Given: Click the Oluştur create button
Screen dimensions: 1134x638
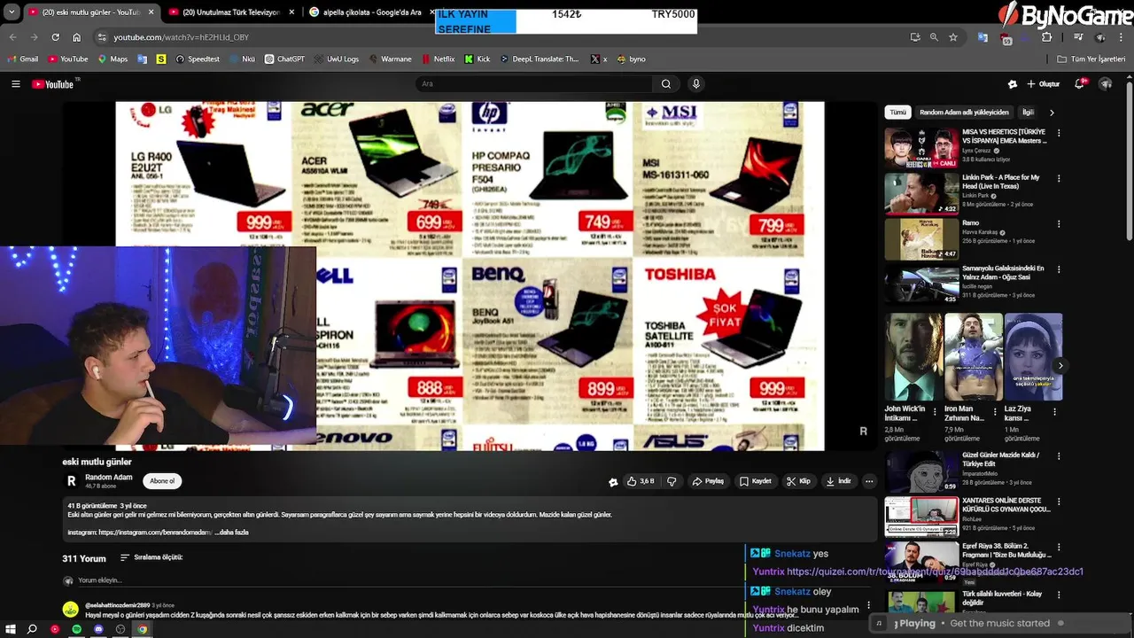Looking at the screenshot, I should (x=1043, y=84).
